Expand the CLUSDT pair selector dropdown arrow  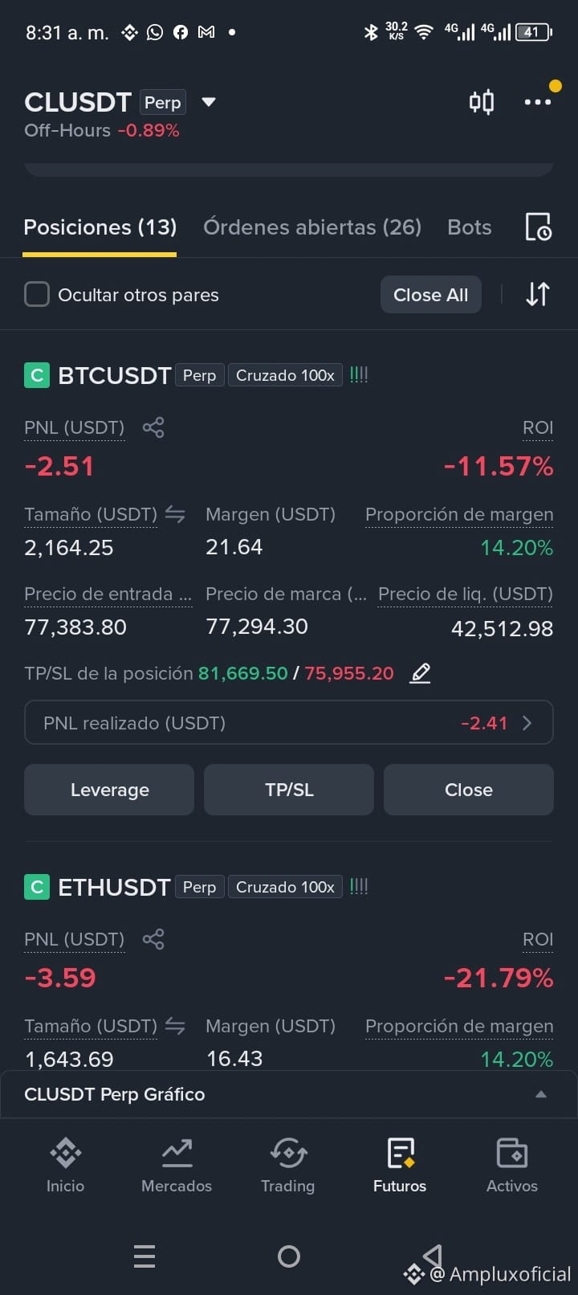click(209, 102)
